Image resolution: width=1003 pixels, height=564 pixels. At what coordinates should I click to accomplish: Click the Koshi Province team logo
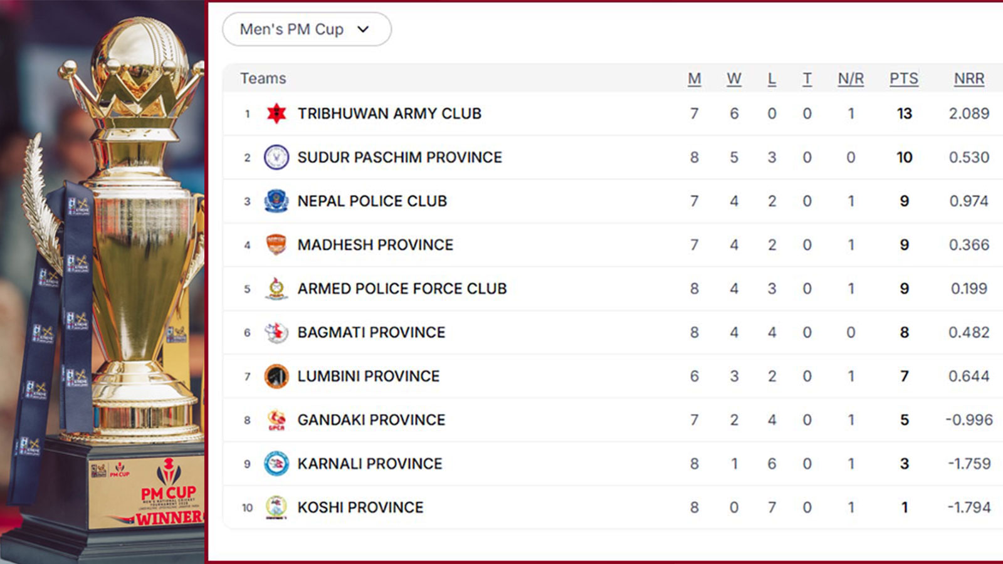pyautogui.click(x=276, y=508)
